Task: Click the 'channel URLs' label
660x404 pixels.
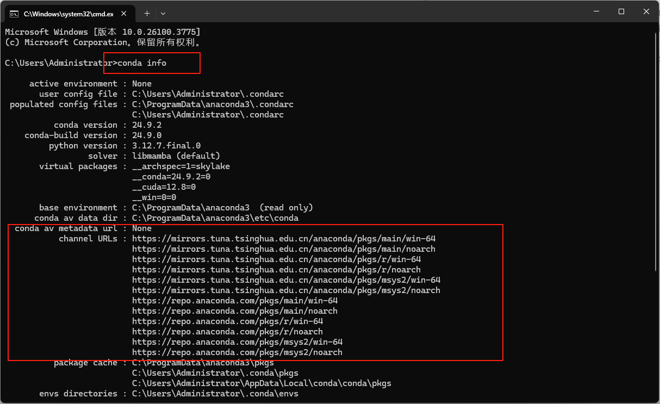Action: 88,239
